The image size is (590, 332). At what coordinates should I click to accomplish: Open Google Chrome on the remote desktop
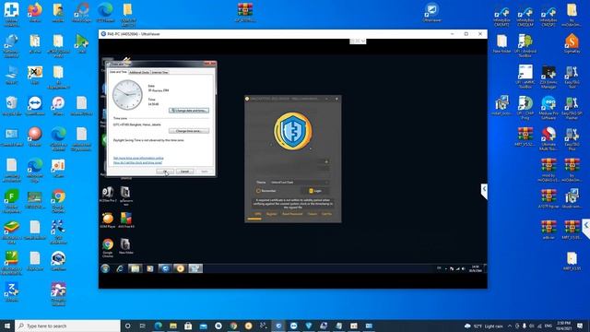[x=108, y=248]
